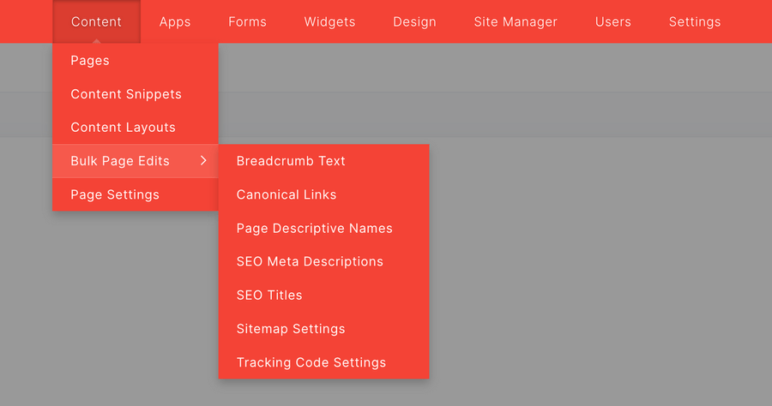This screenshot has height=406, width=772.
Task: Choose SEO Titles from the submenu
Action: (x=324, y=295)
